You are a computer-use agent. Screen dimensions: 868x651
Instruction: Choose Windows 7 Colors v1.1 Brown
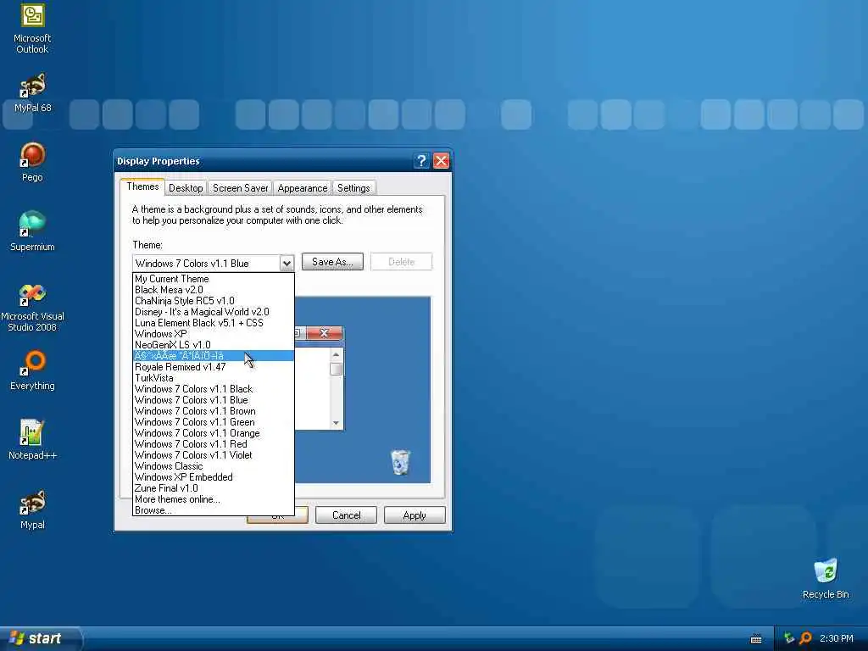click(213, 411)
